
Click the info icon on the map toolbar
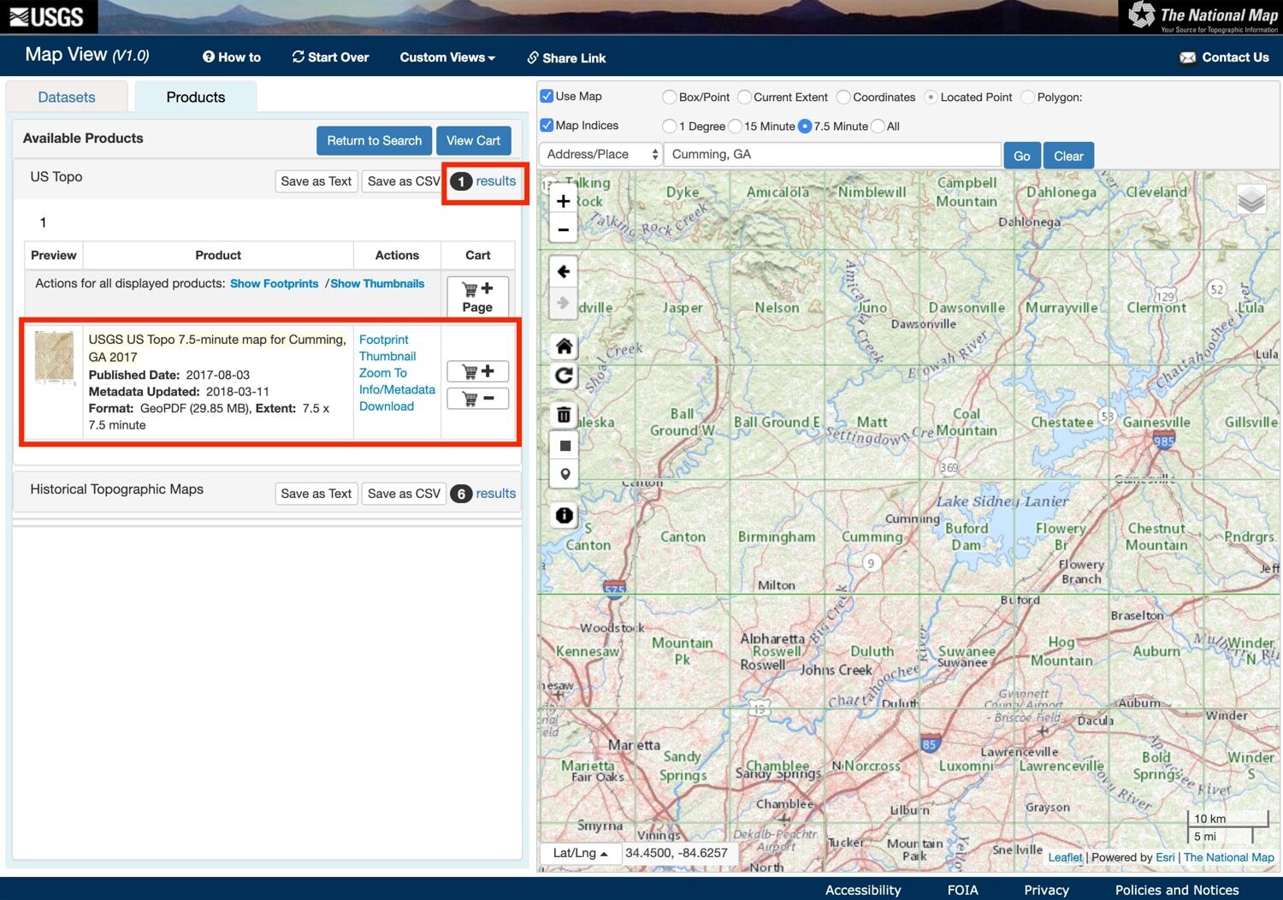point(563,515)
